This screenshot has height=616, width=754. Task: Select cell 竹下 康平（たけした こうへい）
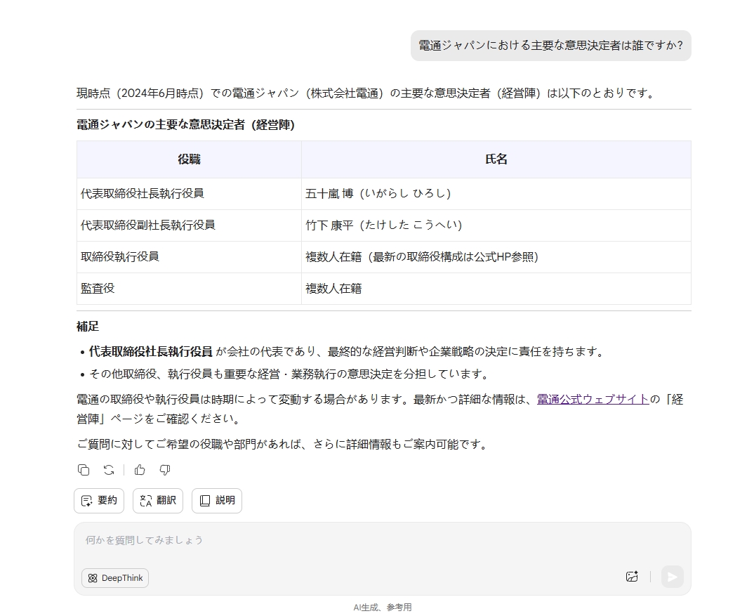496,225
